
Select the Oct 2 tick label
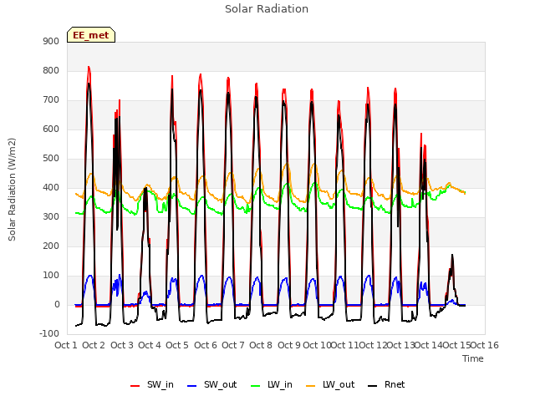click(x=94, y=345)
